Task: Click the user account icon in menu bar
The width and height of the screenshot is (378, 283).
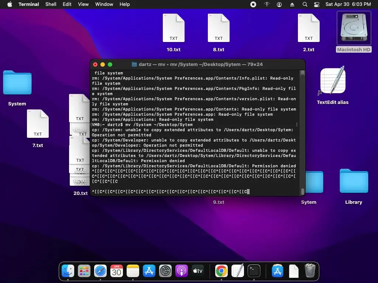Action: [279, 4]
